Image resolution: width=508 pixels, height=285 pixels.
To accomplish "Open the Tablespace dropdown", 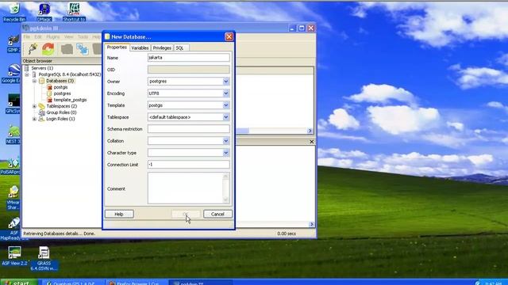I will click(x=225, y=117).
